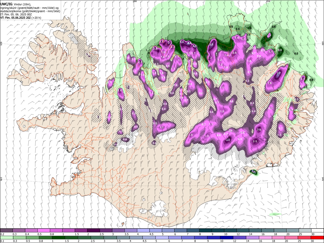Viewport: 324px width, 243px height.
Task: Select the violet lower swatch above label 14
Action: [253, 237]
